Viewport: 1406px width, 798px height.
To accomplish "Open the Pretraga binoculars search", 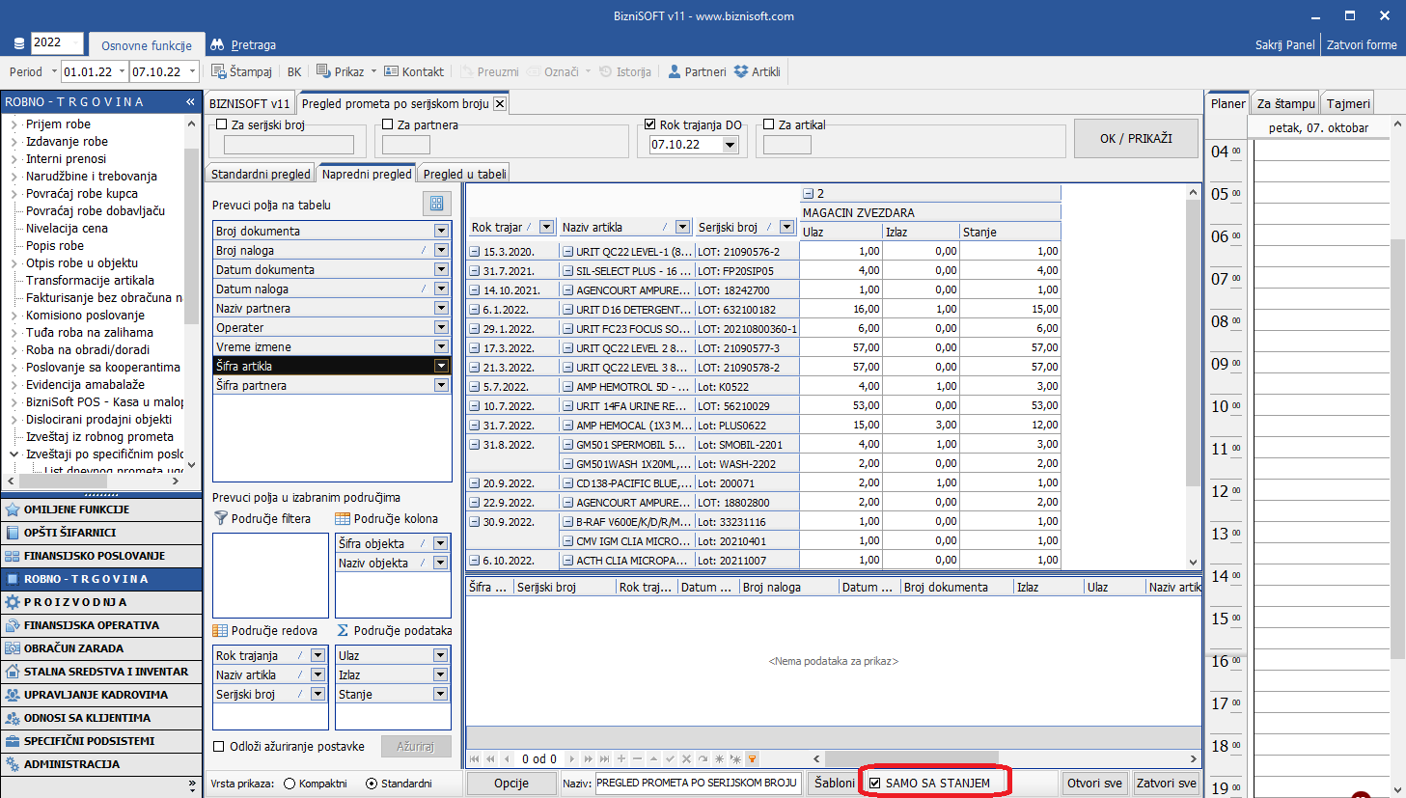I will (x=217, y=44).
